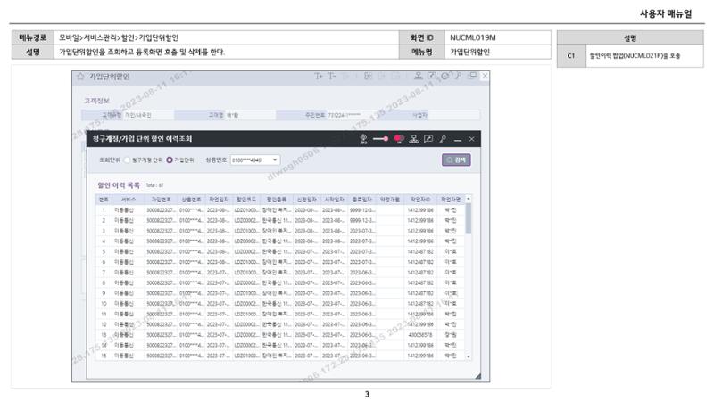This screenshot has height=401, width=714.
Task: Decrease font size with T- in 가입단위할인 window
Action: click(x=331, y=76)
